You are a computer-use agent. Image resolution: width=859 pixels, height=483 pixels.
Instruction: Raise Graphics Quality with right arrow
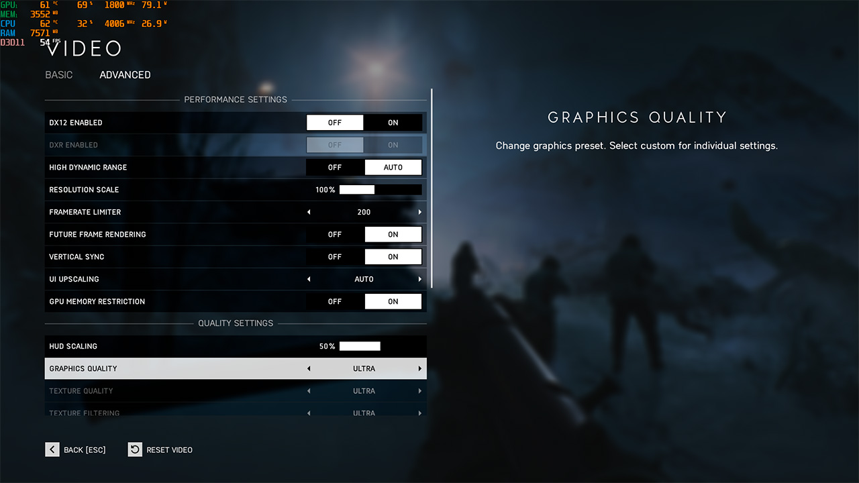click(x=420, y=368)
